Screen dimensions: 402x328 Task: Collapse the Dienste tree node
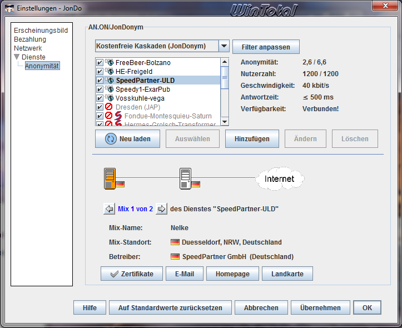pyautogui.click(x=17, y=57)
